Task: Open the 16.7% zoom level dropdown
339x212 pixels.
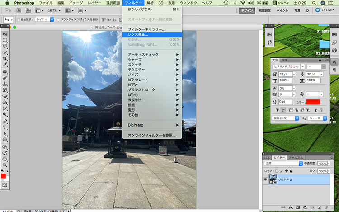Action: (x=60, y=10)
